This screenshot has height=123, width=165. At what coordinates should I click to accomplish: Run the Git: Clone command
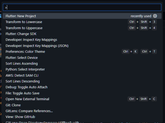(x=82, y=105)
